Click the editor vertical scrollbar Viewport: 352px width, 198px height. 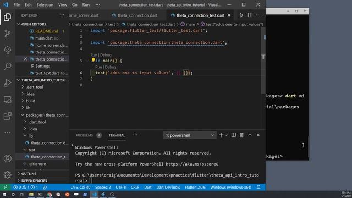(x=263, y=61)
